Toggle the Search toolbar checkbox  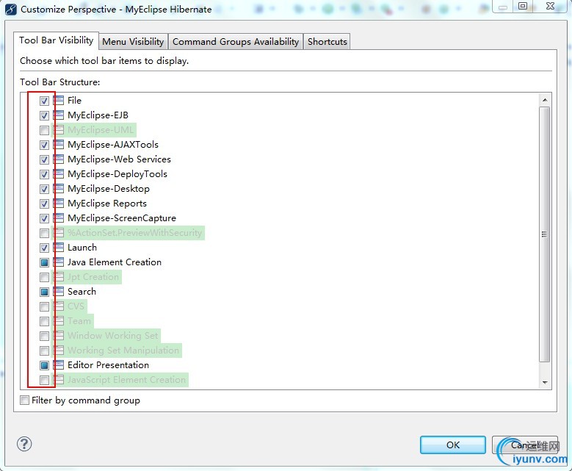pos(44,292)
